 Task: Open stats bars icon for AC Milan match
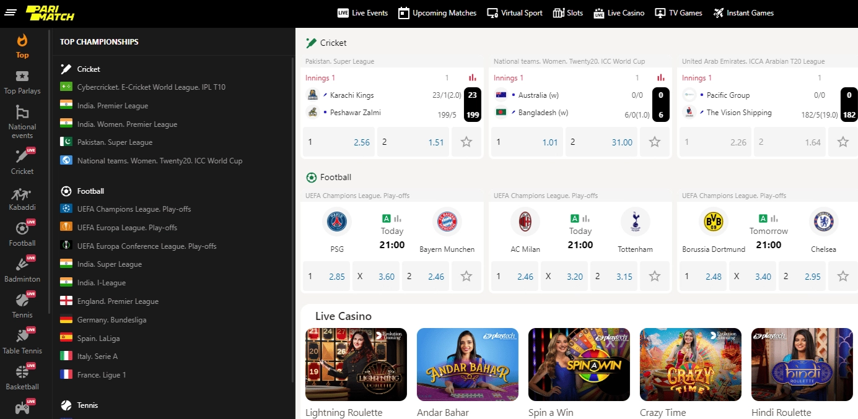tap(586, 218)
